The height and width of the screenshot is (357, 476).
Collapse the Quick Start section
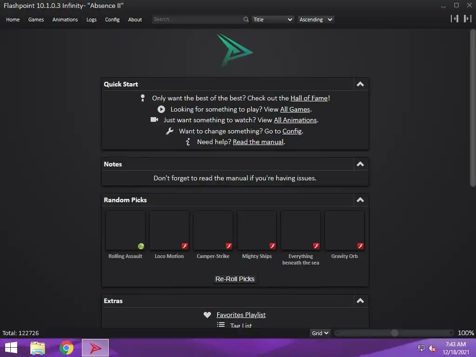(x=360, y=84)
